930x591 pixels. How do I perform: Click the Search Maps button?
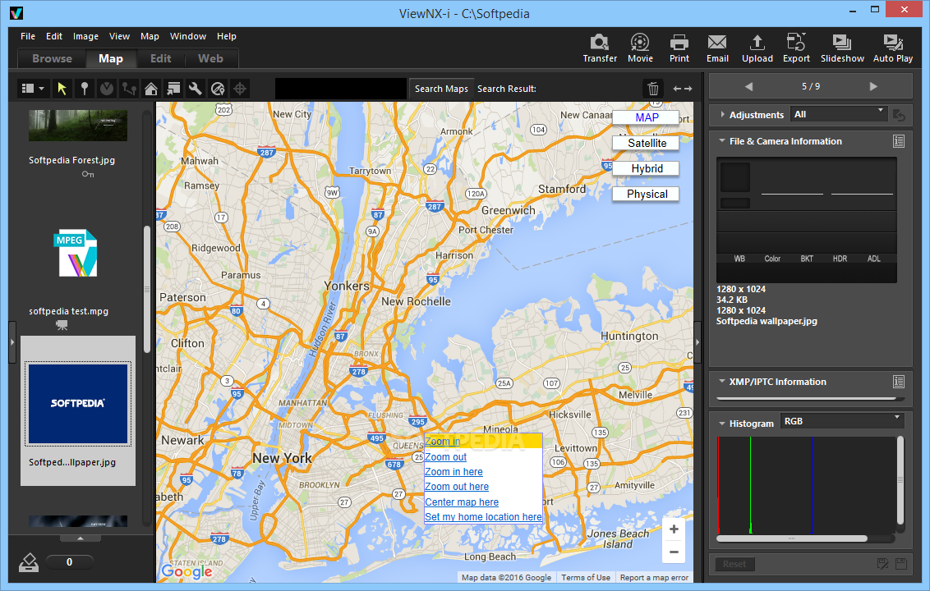coord(441,89)
